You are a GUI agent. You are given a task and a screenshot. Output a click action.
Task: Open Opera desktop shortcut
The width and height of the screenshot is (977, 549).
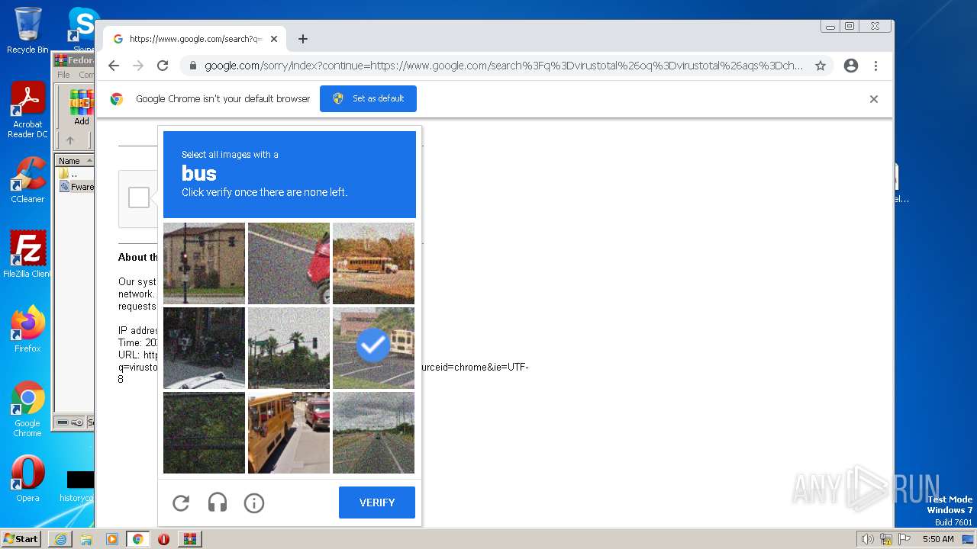[x=27, y=479]
